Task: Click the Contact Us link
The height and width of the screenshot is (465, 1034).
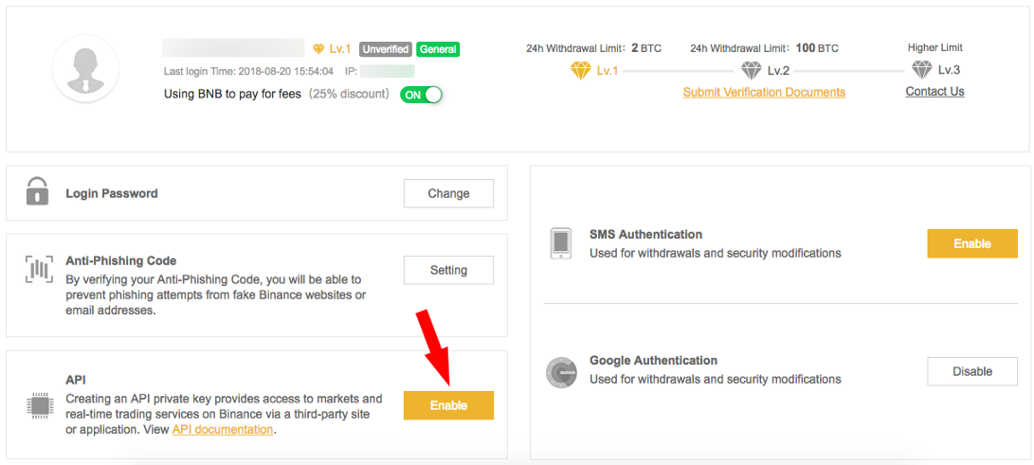Action: pos(935,92)
